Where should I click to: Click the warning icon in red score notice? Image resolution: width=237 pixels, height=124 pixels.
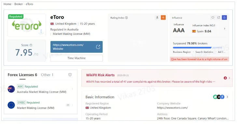(172, 59)
